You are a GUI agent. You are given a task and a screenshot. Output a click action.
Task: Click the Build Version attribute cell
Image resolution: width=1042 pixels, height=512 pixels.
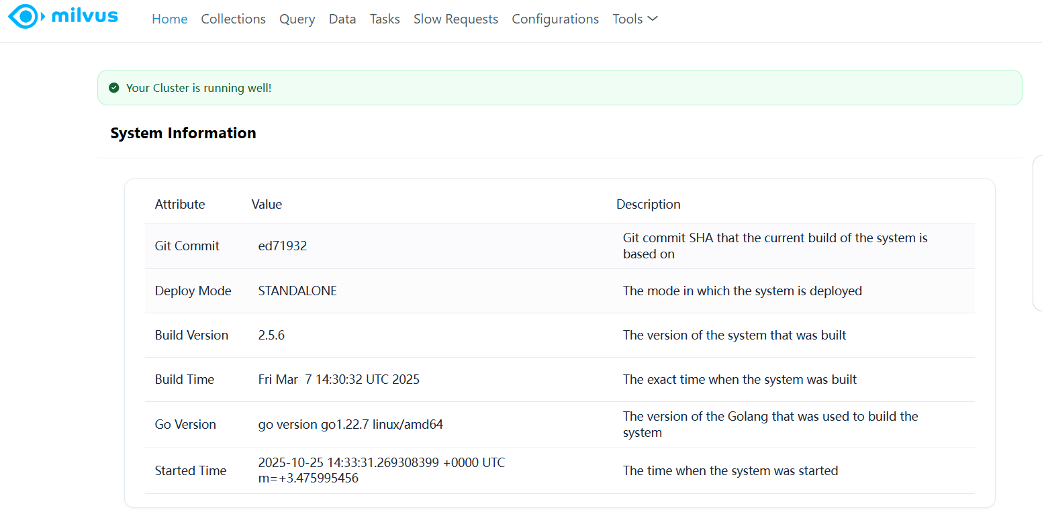coord(191,335)
